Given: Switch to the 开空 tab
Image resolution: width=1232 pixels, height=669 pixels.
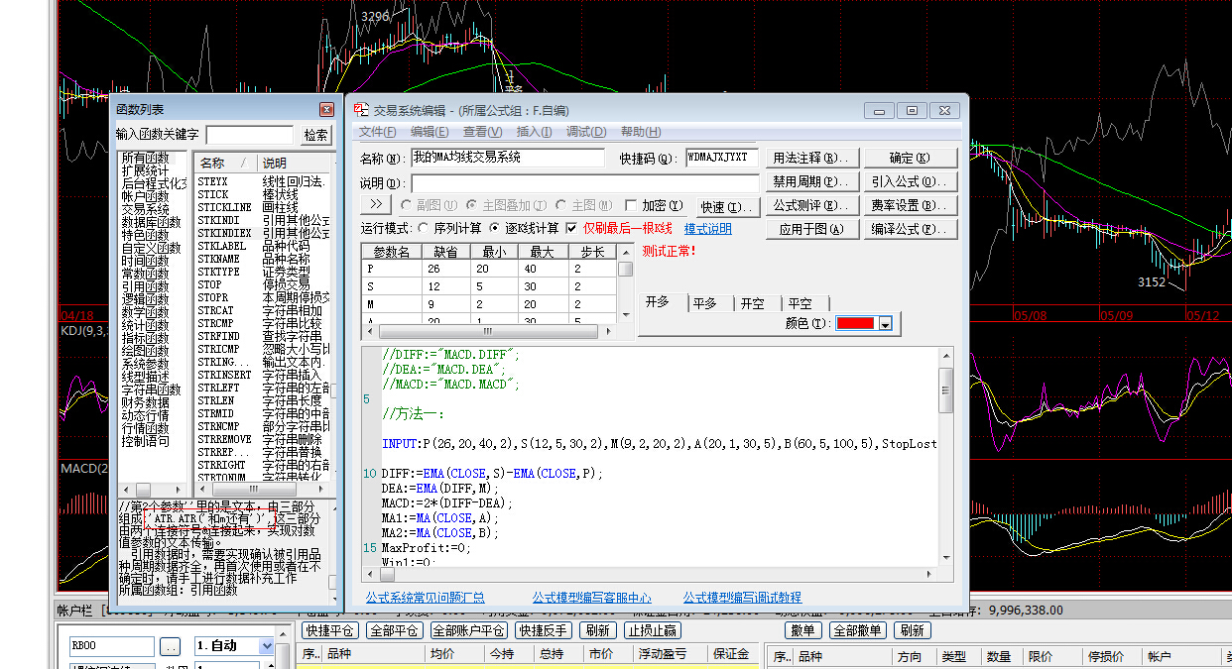Looking at the screenshot, I should [x=752, y=303].
